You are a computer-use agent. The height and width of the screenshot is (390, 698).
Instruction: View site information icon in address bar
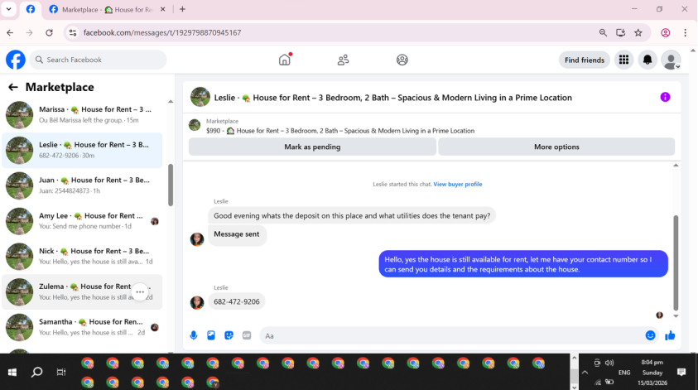[x=73, y=32]
